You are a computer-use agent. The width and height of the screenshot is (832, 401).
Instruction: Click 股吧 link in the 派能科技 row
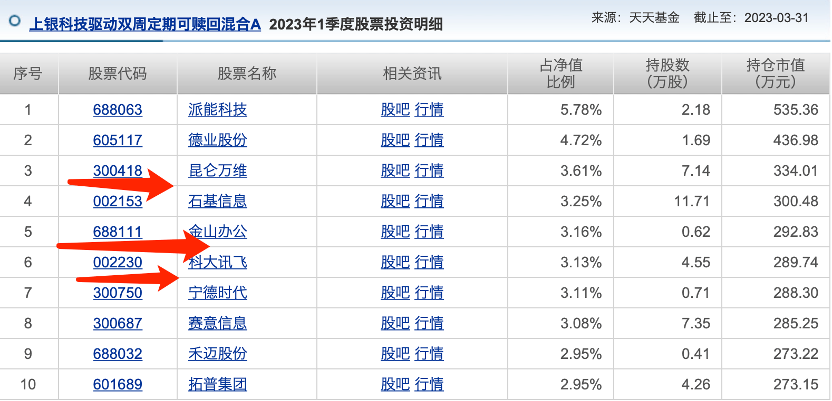(395, 110)
